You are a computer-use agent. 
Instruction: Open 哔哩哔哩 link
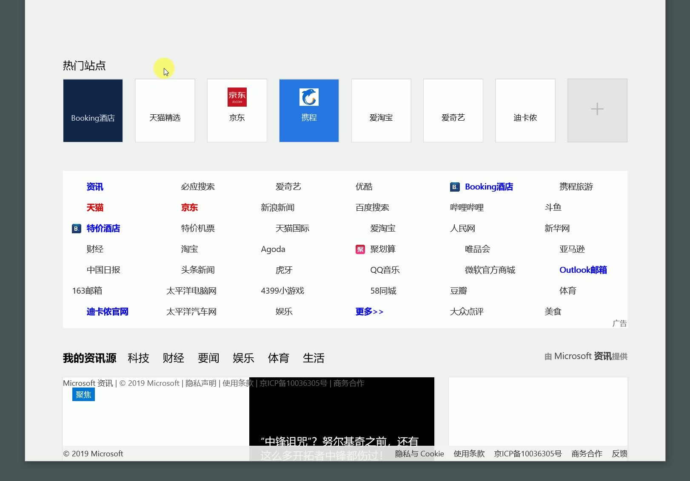(467, 207)
